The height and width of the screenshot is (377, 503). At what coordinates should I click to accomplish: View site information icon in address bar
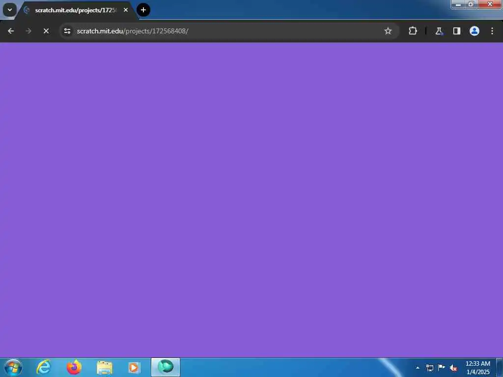pyautogui.click(x=67, y=31)
